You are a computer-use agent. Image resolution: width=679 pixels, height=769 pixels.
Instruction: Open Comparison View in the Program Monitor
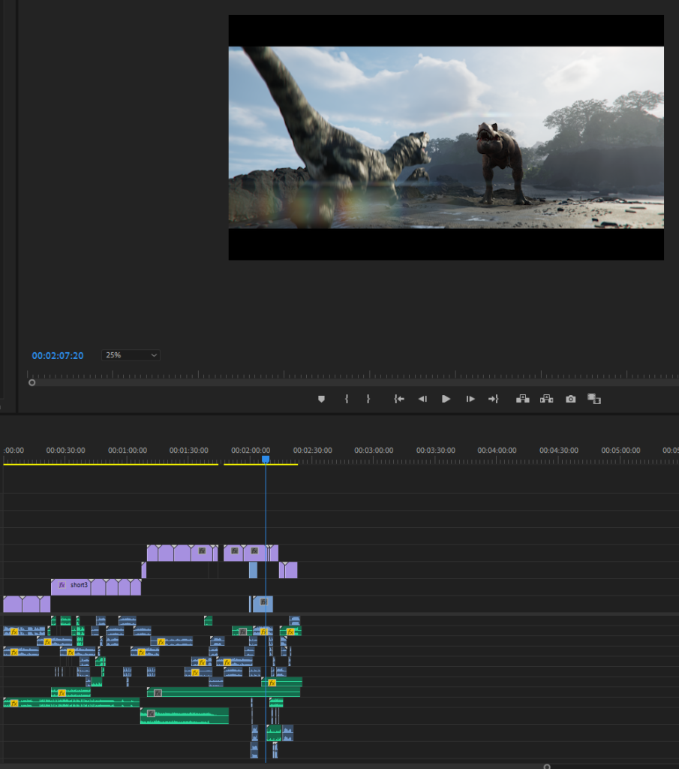[x=594, y=399]
